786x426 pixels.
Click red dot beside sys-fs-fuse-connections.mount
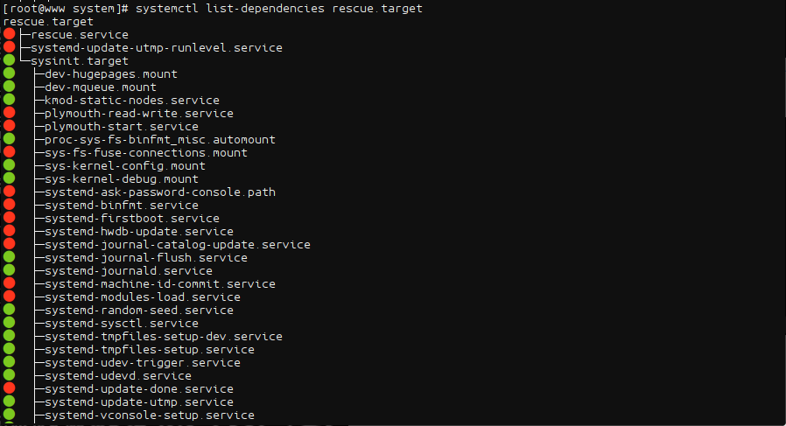pyautogui.click(x=9, y=152)
